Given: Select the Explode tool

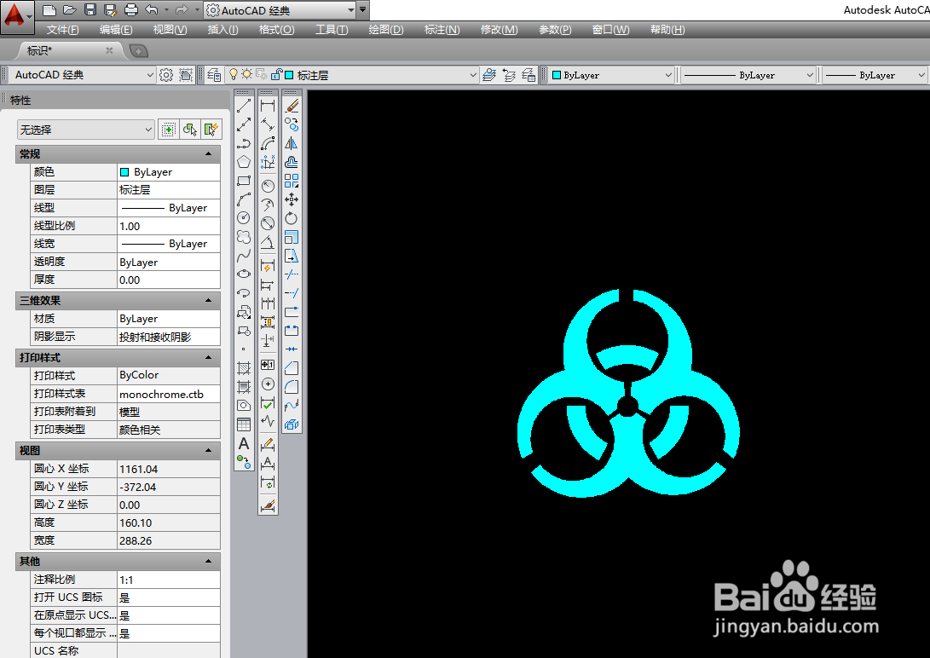Looking at the screenshot, I should coord(292,424).
